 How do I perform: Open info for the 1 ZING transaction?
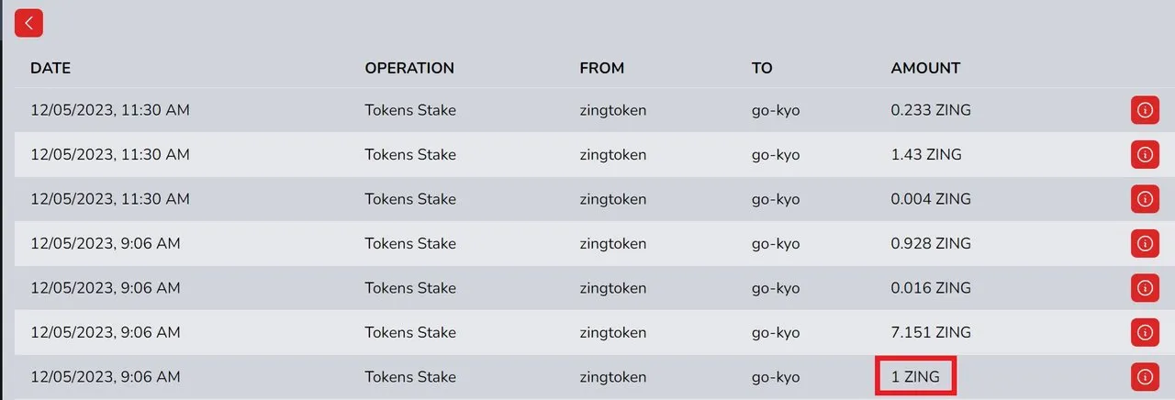click(x=1144, y=376)
